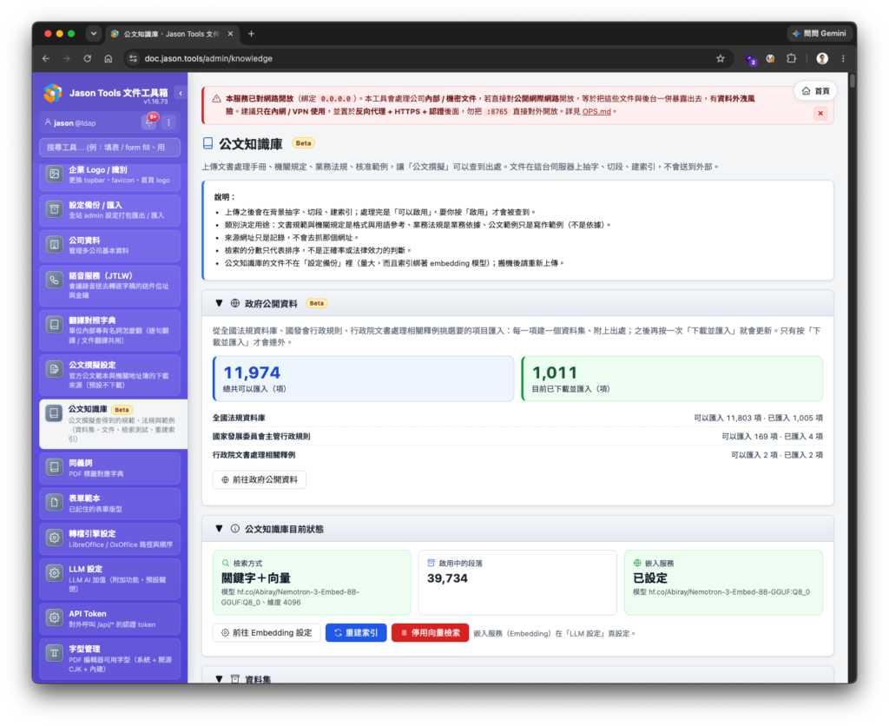Open the OPS.md link
The width and height of the screenshot is (889, 726).
pos(596,111)
